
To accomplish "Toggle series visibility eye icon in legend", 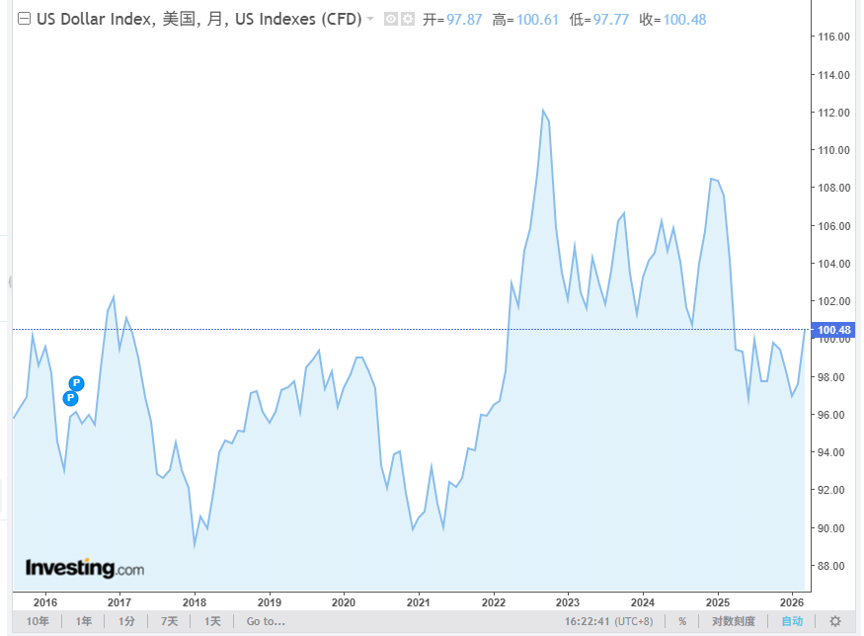I will pos(390,20).
